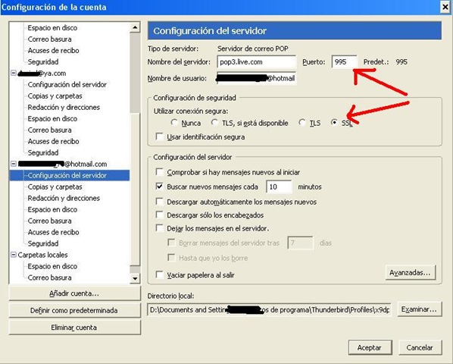Close the Configuración de la cuenta dialog
453x364 pixels.
(x=445, y=7)
